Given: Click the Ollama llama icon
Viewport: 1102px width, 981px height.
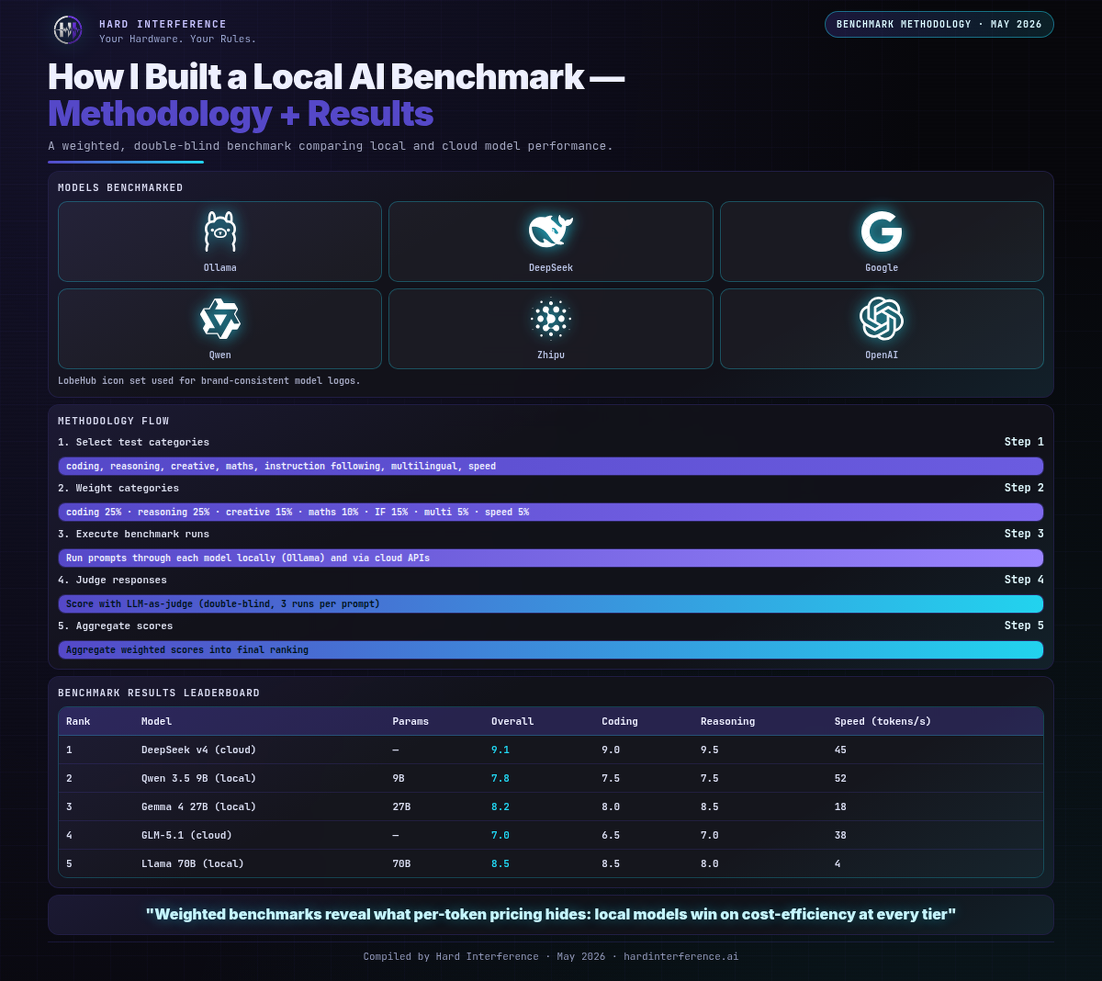Looking at the screenshot, I should [x=220, y=231].
